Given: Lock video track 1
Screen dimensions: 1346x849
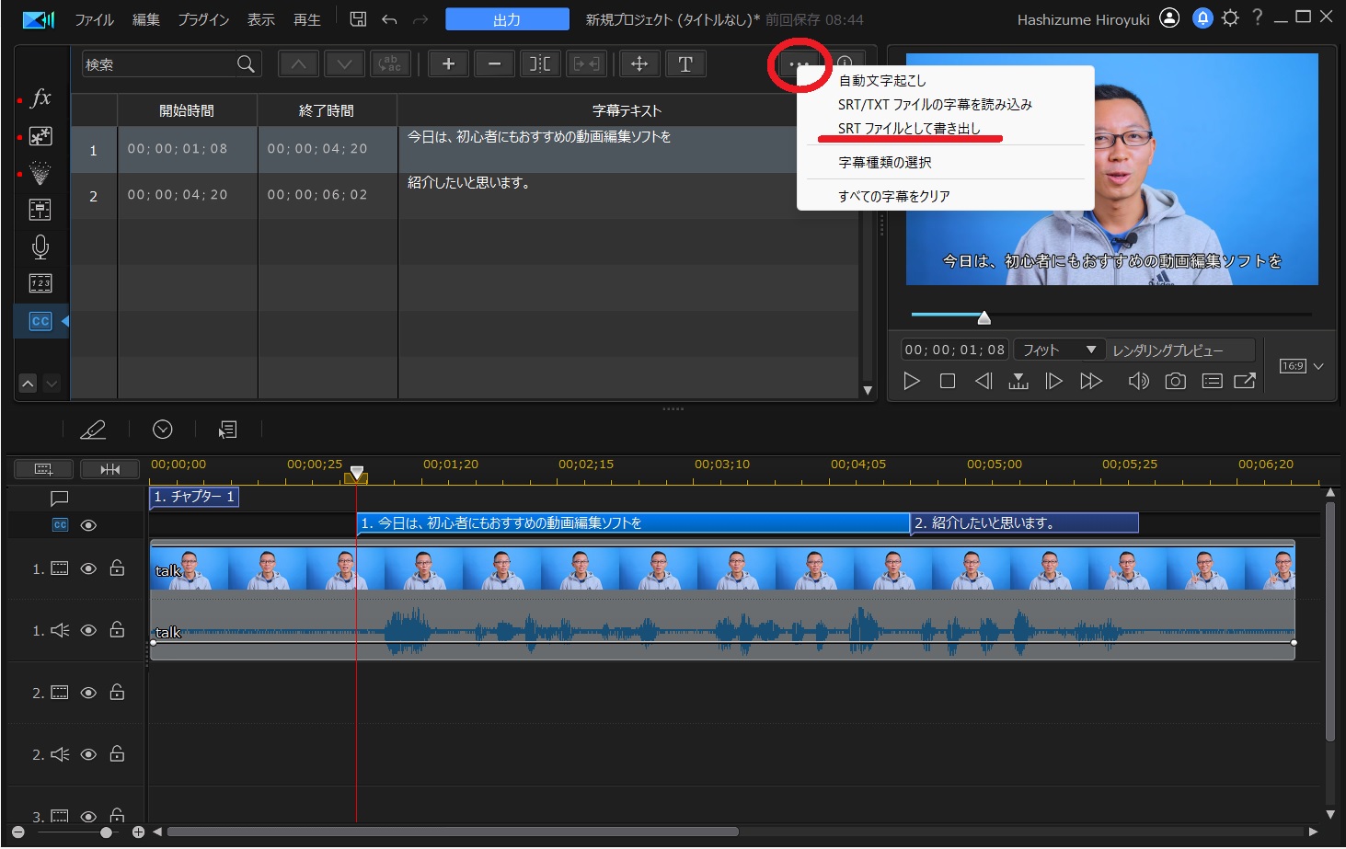Looking at the screenshot, I should (x=117, y=568).
